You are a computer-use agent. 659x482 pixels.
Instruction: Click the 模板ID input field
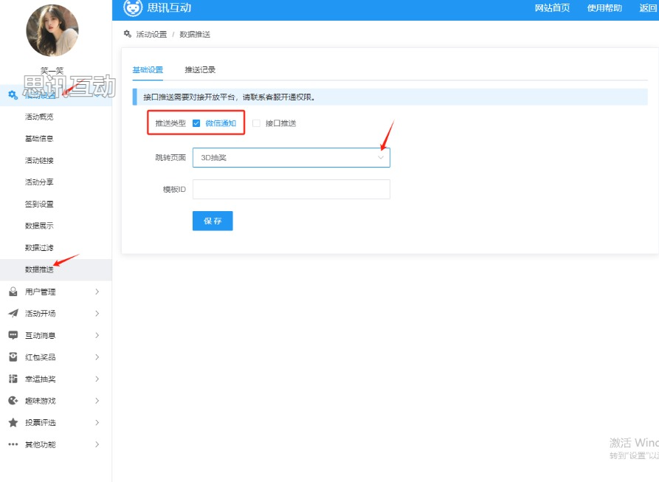[291, 190]
